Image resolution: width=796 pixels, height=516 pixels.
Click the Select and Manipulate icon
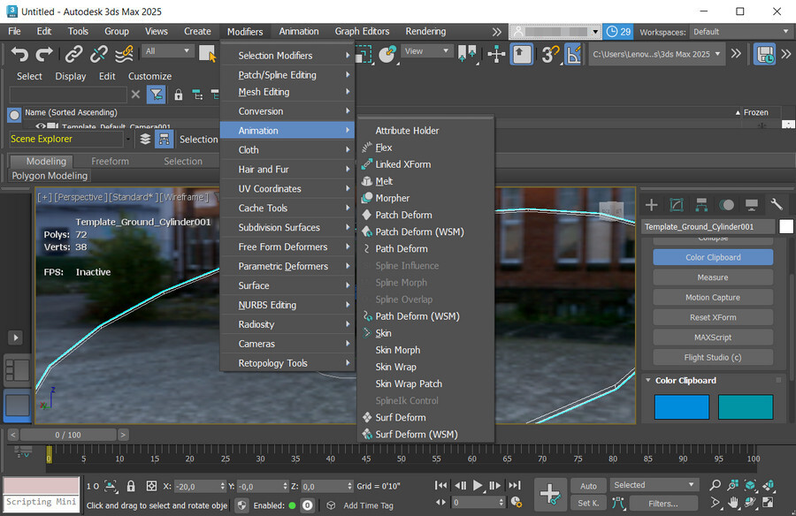click(496, 54)
